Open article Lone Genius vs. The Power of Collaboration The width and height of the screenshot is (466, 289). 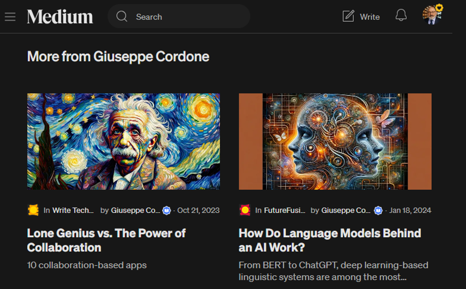pyautogui.click(x=106, y=240)
